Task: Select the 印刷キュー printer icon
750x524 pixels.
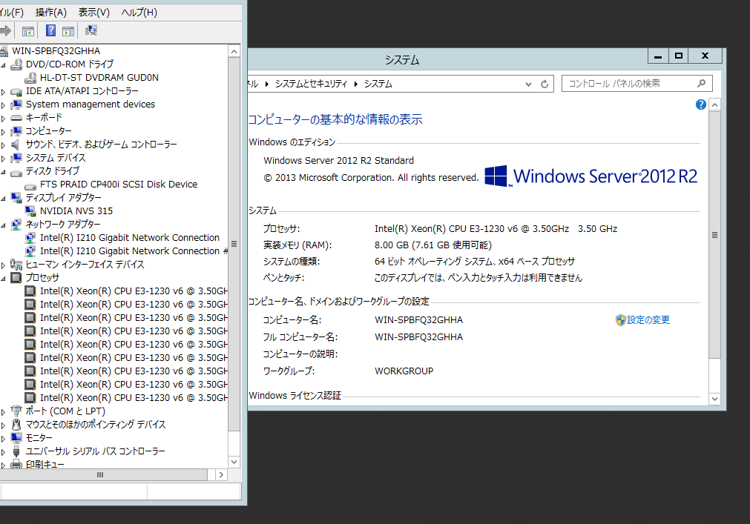Action: [x=16, y=464]
